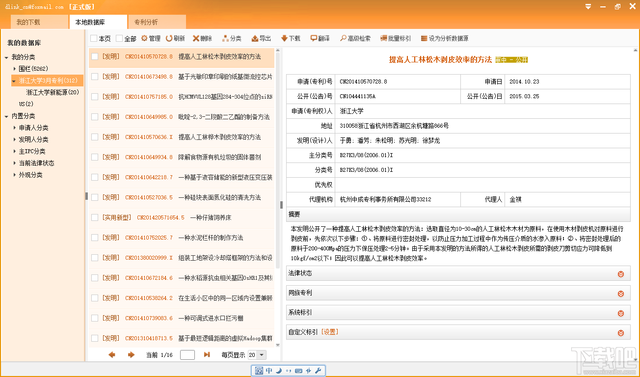Expand the 同族专利 section
The image size is (640, 377).
621,293
